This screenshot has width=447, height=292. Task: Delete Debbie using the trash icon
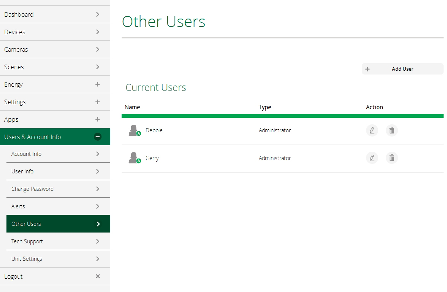pos(392,130)
